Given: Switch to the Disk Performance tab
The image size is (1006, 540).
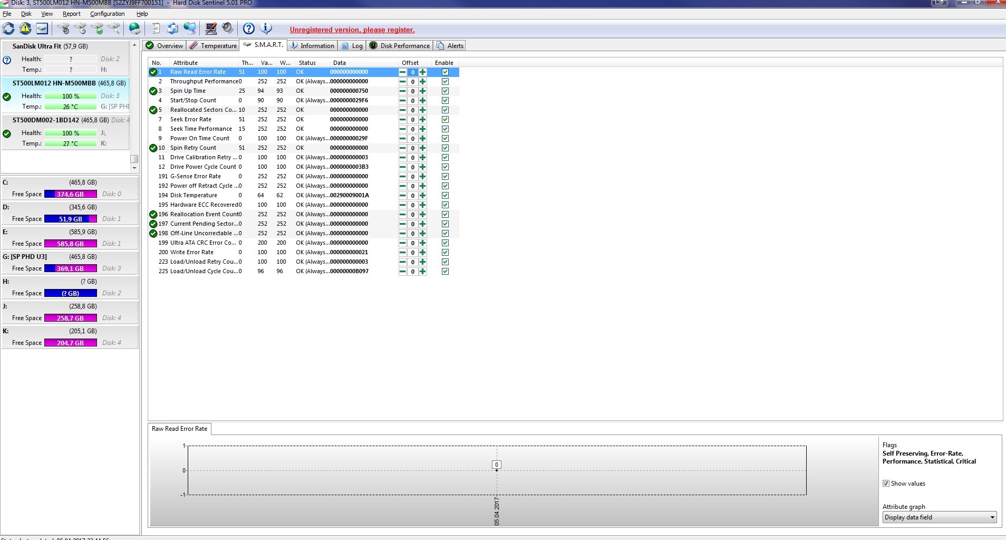Looking at the screenshot, I should tap(400, 46).
